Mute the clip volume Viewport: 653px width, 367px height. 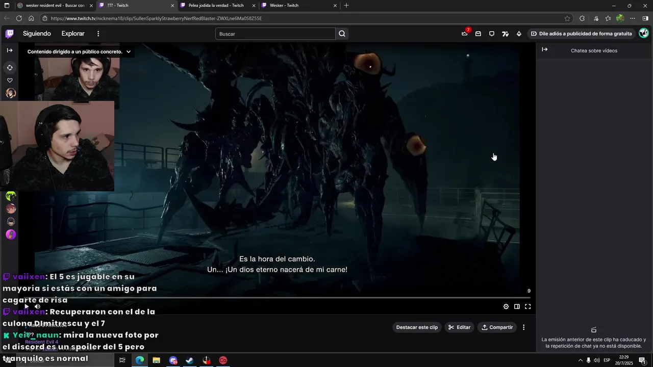38,306
